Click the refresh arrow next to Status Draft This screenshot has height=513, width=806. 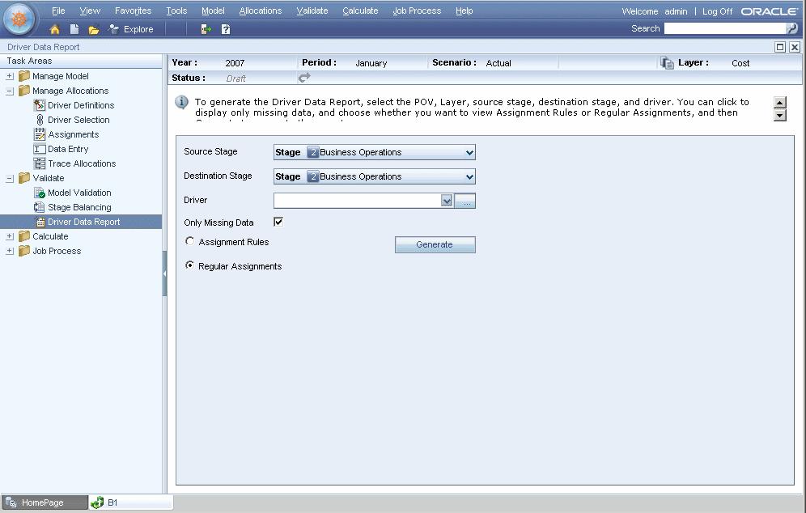click(x=303, y=78)
